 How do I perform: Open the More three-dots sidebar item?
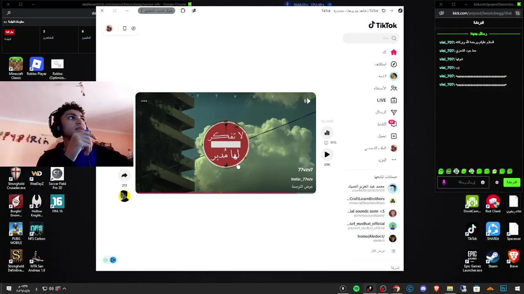387,160
